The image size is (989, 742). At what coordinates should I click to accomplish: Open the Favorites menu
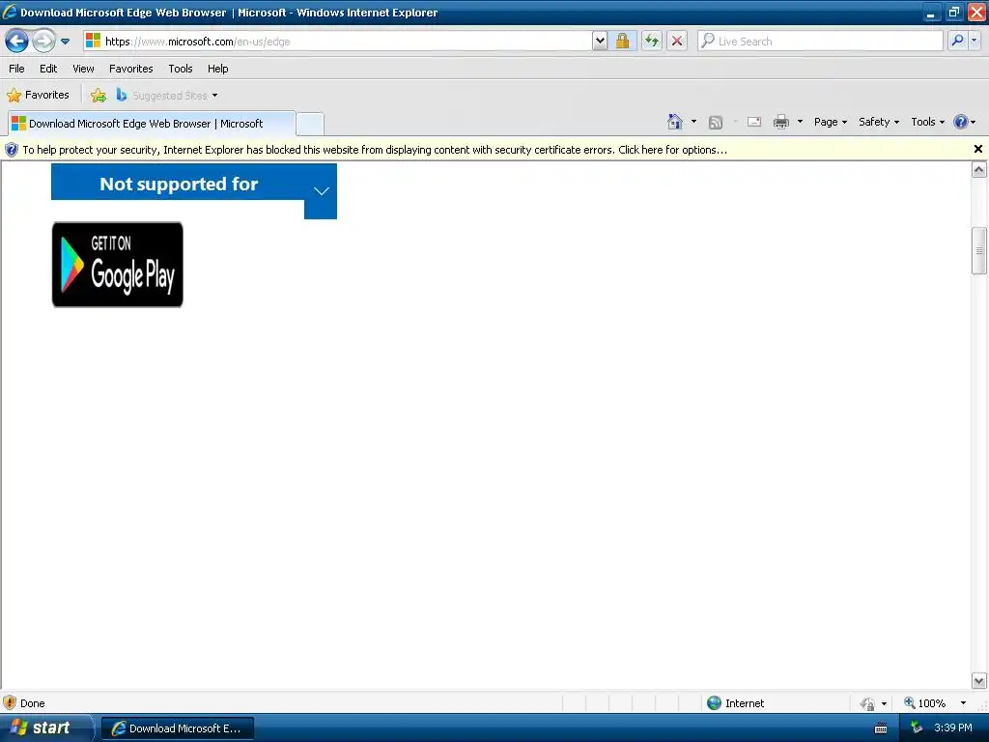[131, 69]
